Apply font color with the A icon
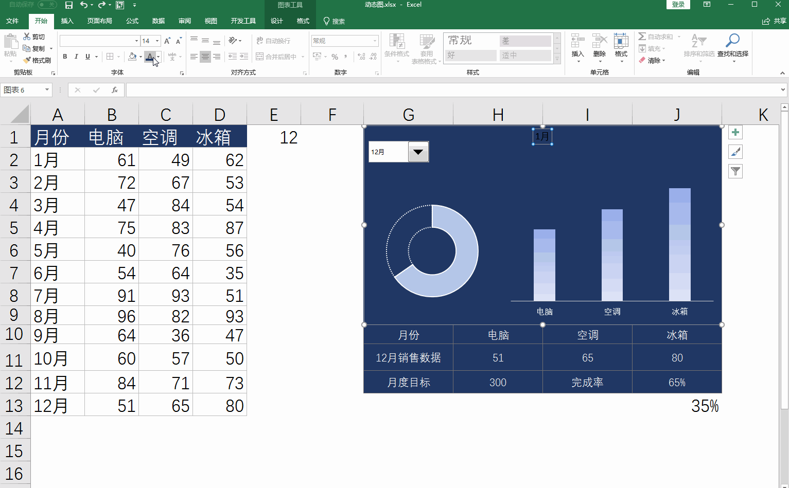 tap(150, 57)
